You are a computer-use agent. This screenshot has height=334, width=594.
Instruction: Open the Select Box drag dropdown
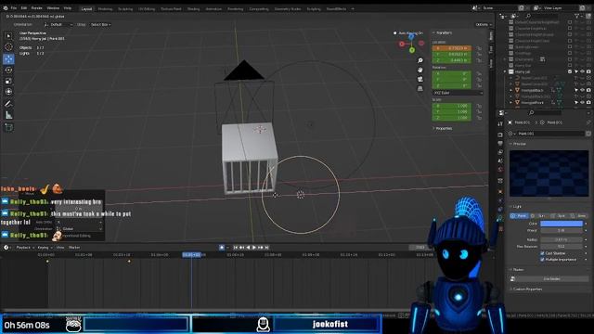pyautogui.click(x=100, y=25)
